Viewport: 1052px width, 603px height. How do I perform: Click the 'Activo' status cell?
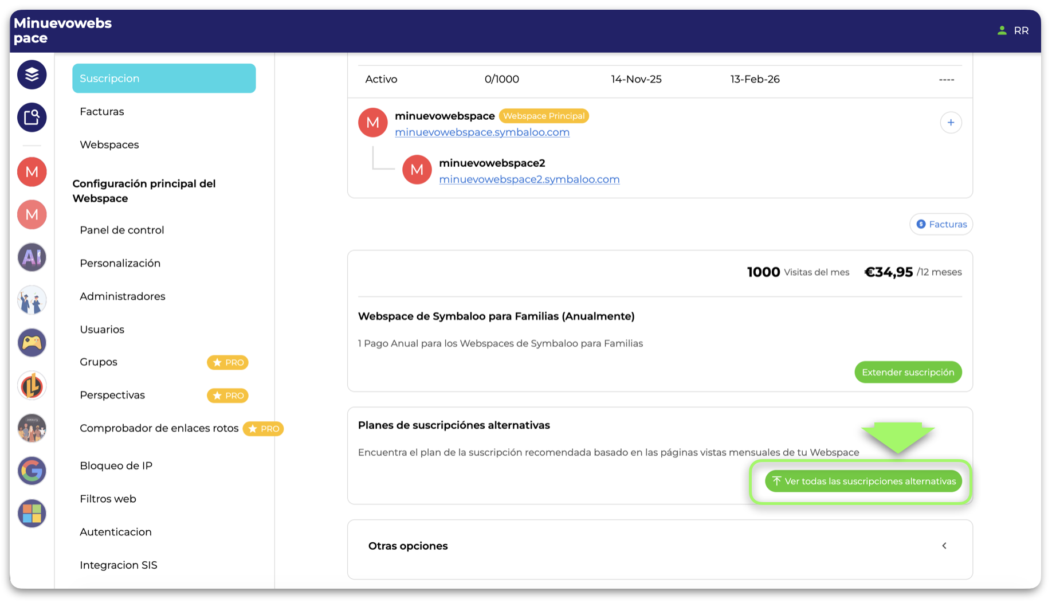click(382, 80)
